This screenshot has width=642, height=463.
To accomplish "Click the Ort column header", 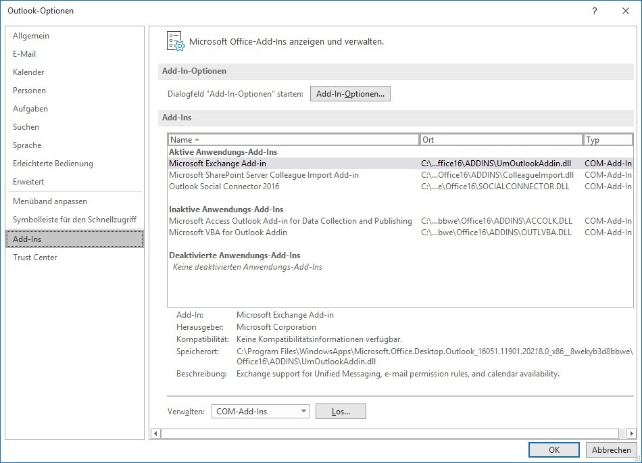I will point(501,140).
